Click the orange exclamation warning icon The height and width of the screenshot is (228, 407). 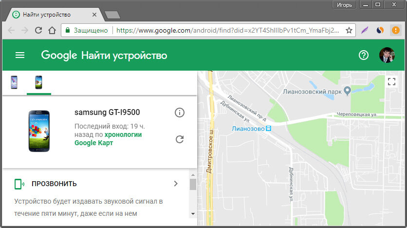(x=396, y=30)
